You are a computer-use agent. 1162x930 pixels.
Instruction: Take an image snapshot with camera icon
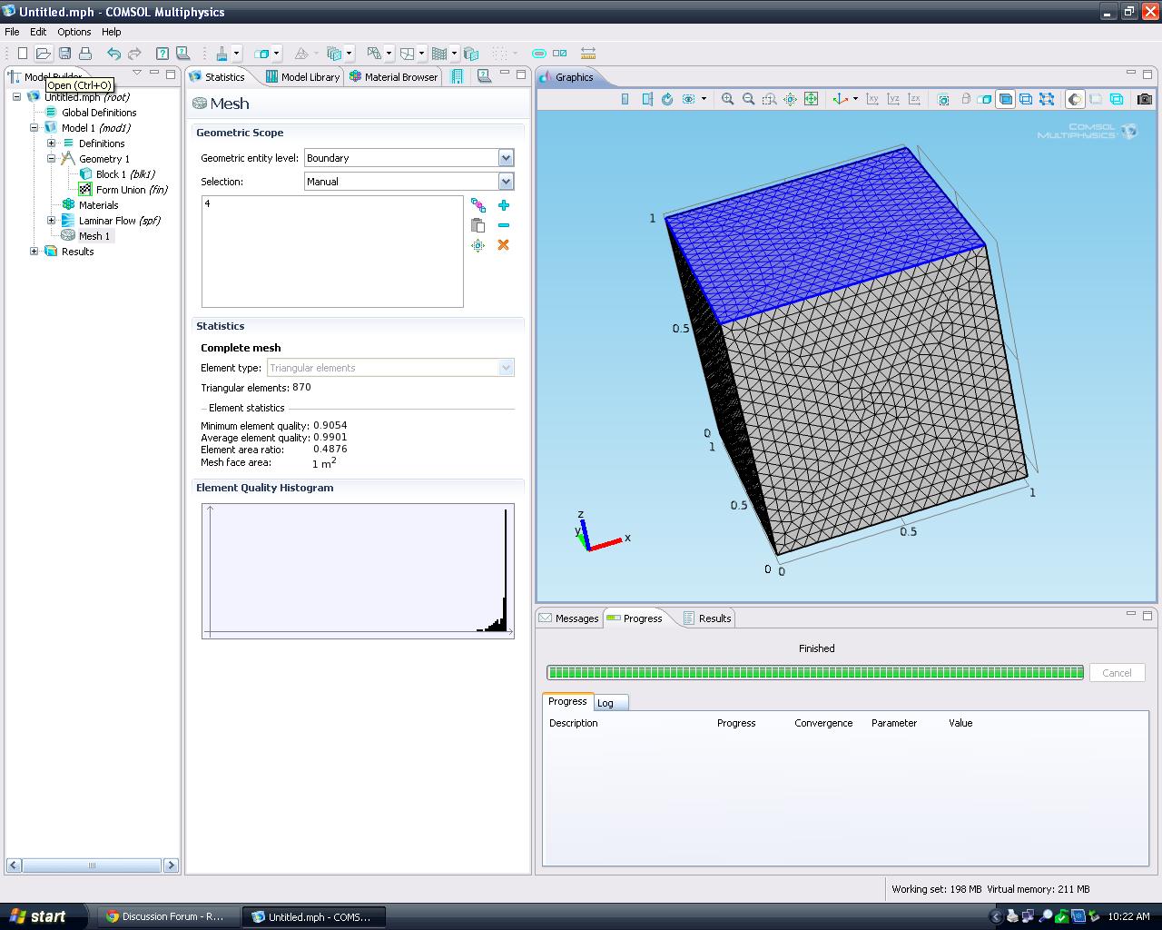coord(1144,99)
